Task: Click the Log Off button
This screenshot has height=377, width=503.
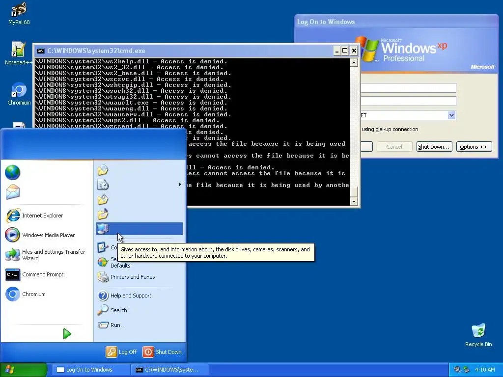Action: coord(121,351)
